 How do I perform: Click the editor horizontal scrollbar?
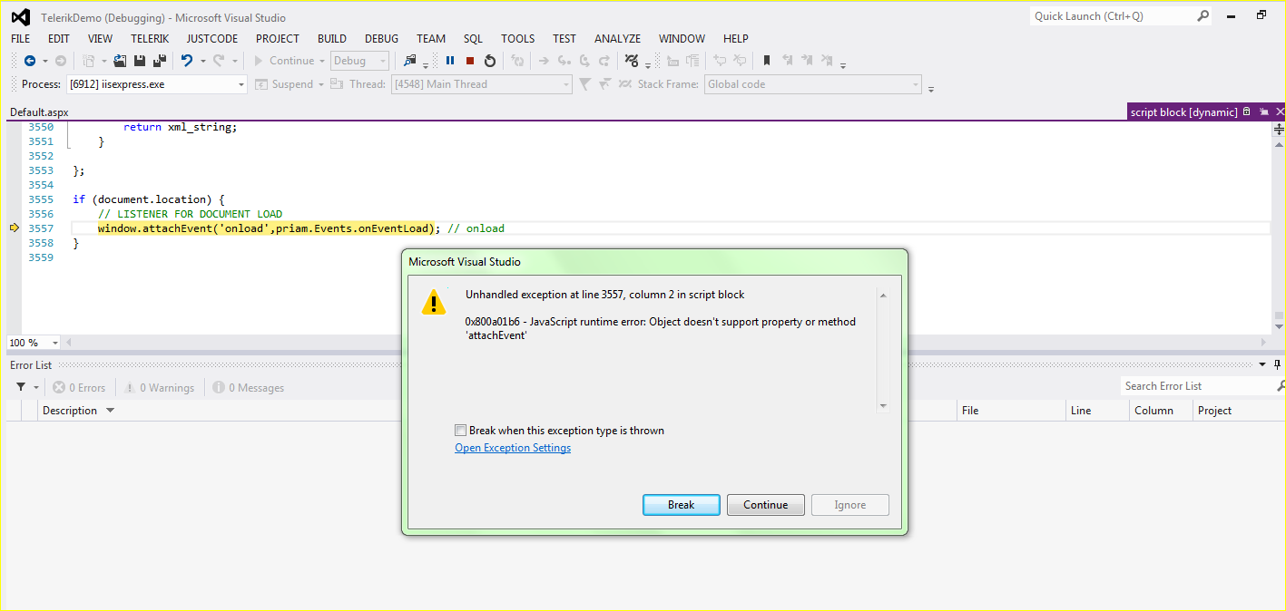point(667,343)
